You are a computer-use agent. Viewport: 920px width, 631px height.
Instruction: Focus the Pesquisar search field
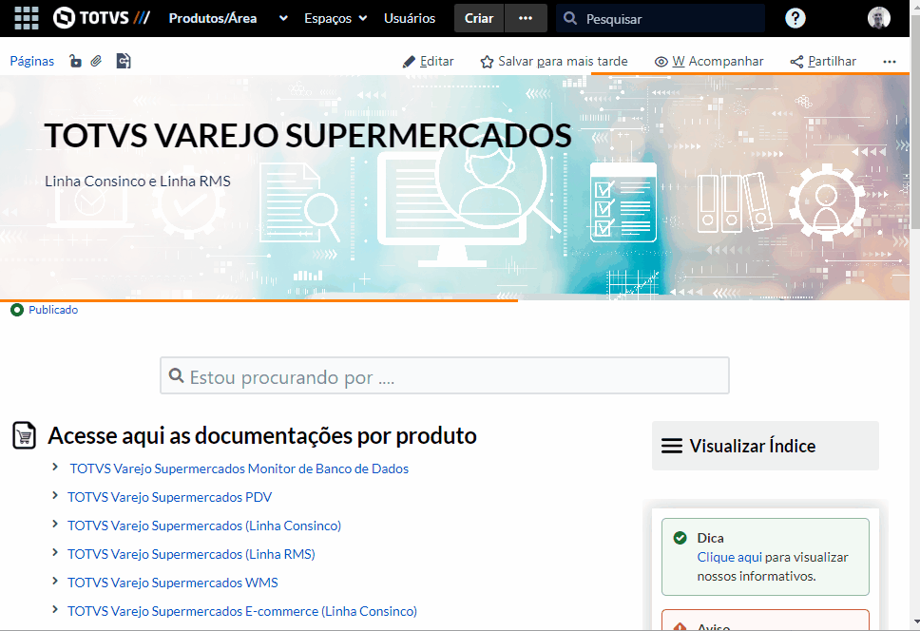coord(661,18)
